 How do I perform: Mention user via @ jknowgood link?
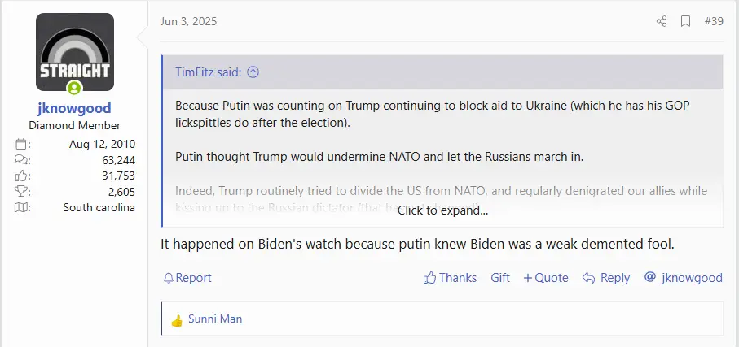(683, 278)
